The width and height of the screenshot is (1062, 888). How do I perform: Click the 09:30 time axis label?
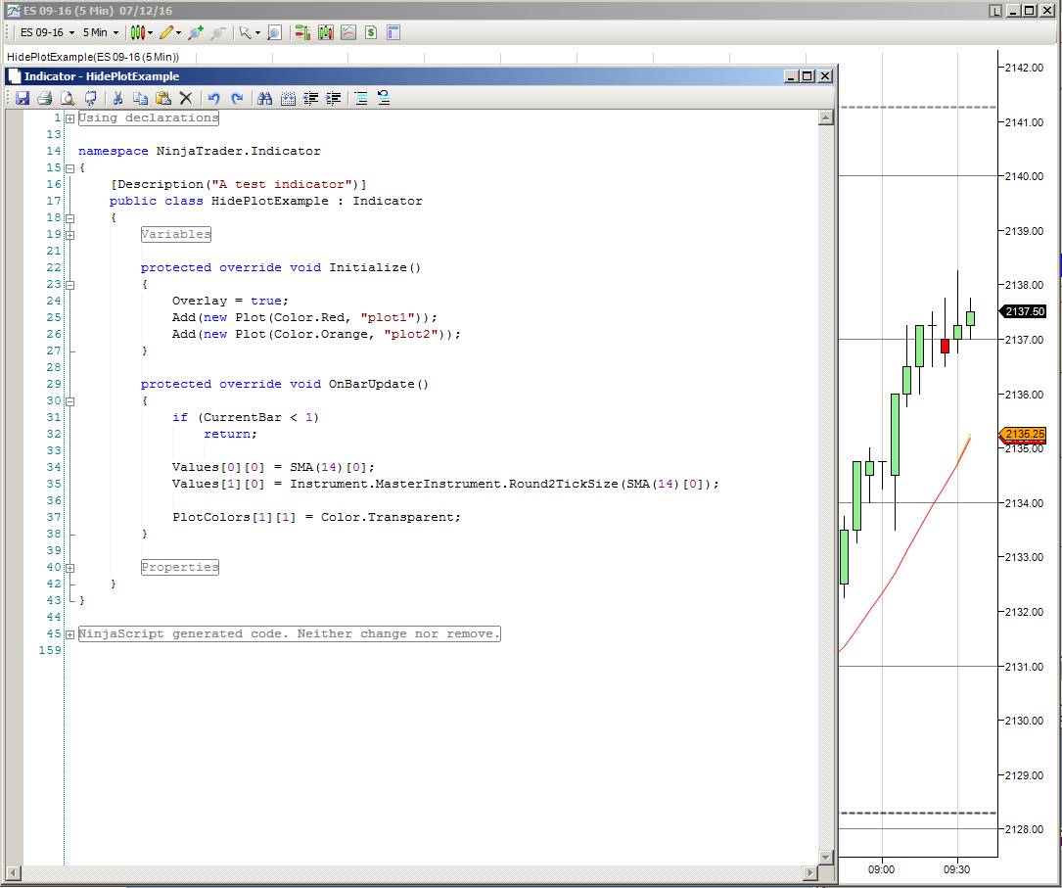(956, 869)
